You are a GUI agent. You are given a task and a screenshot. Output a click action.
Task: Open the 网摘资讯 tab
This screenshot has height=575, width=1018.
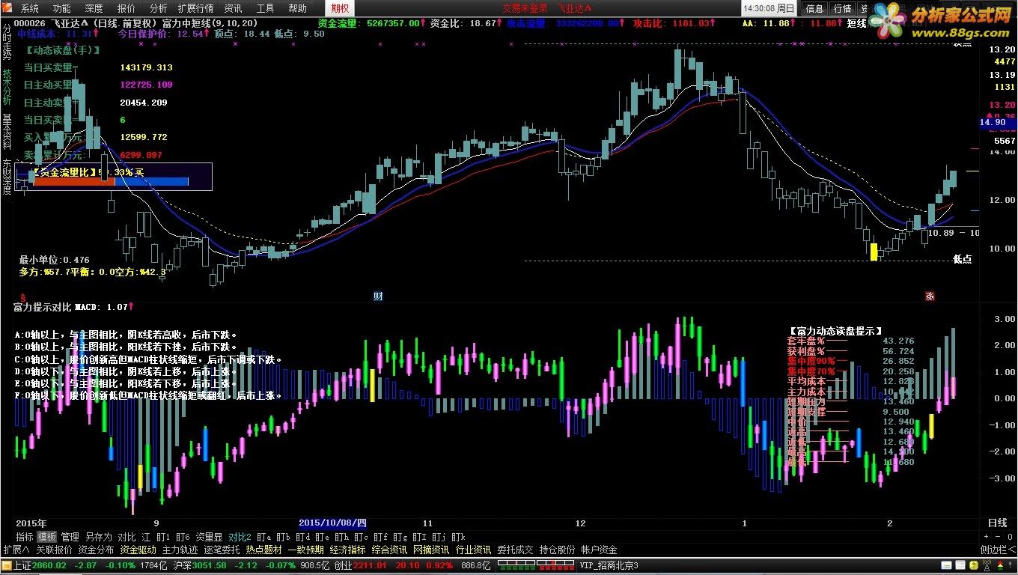tap(431, 550)
